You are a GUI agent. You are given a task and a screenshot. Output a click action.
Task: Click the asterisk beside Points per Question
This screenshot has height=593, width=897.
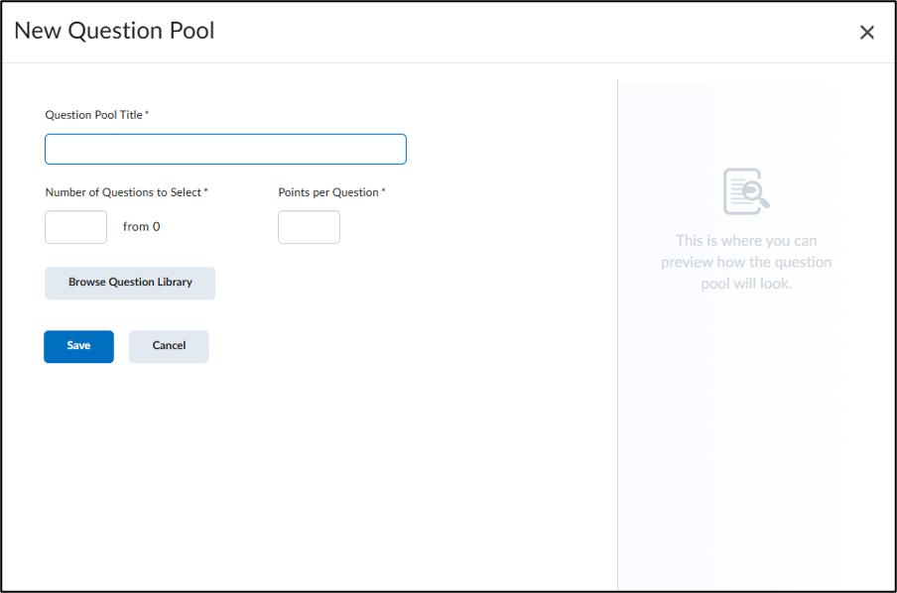coord(383,191)
